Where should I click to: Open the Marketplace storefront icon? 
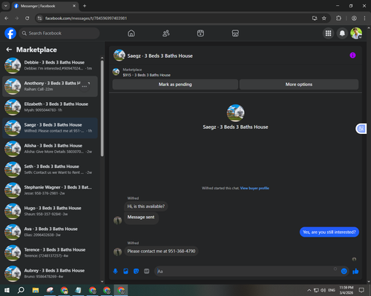[x=235, y=33]
